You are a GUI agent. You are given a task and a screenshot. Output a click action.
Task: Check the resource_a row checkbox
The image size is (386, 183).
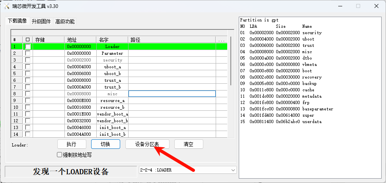coord(28,100)
